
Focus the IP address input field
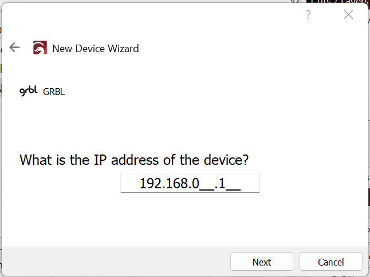coord(190,184)
